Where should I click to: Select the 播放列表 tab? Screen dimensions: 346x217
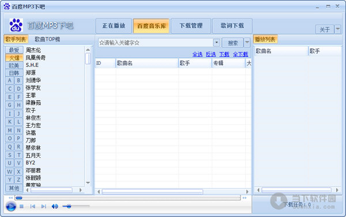265,40
